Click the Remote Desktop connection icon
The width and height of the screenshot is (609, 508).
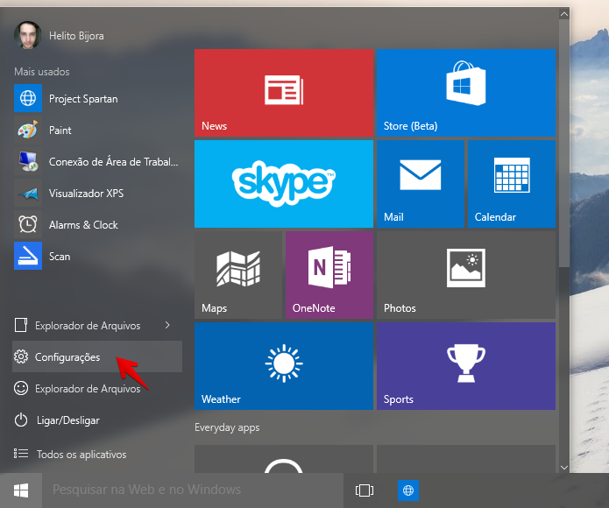pyautogui.click(x=28, y=161)
